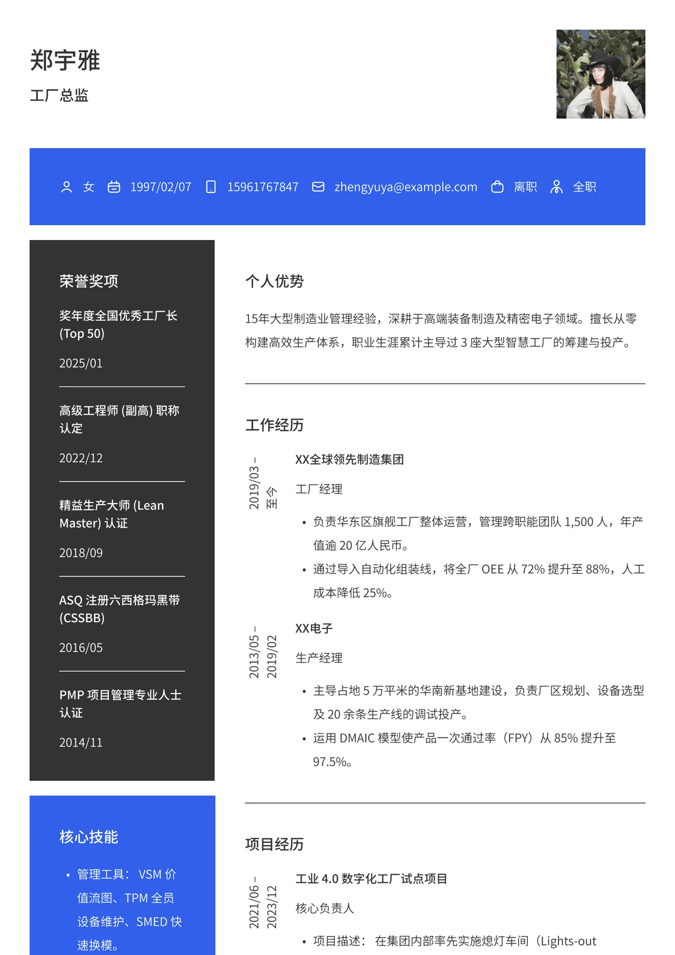
Task: Click the phone icon beside 15961767847
Action: (211, 187)
